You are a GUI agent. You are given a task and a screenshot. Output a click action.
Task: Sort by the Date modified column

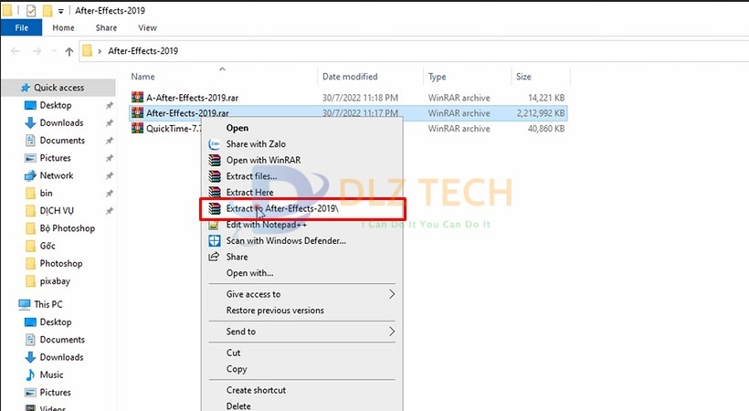(350, 77)
